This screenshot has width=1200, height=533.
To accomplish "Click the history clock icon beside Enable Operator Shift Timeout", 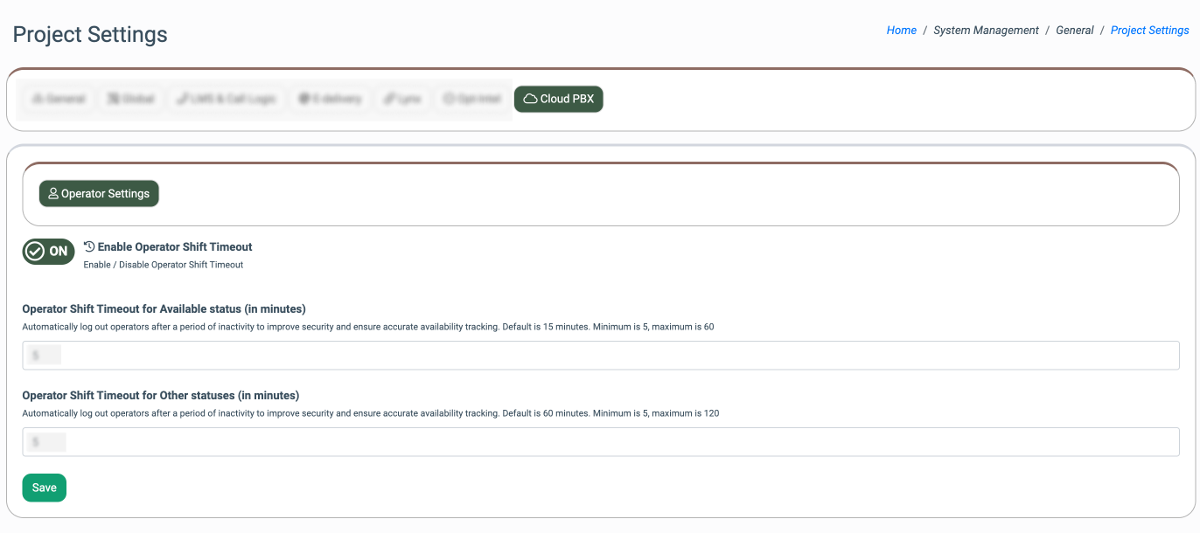I will [89, 247].
